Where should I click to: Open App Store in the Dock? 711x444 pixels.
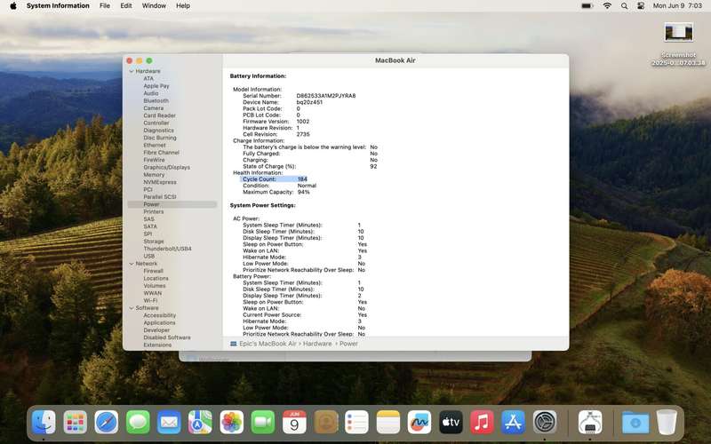pos(514,422)
